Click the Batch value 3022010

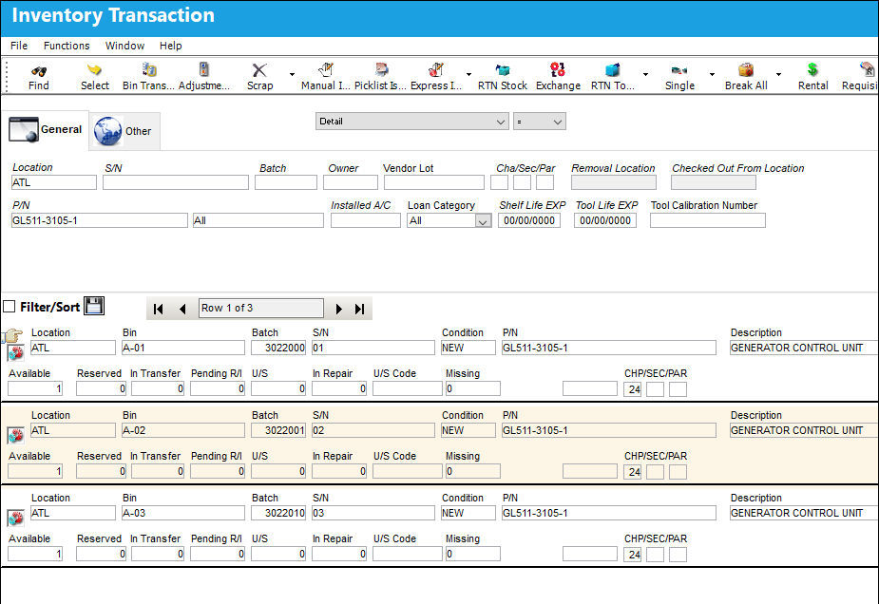pos(278,513)
